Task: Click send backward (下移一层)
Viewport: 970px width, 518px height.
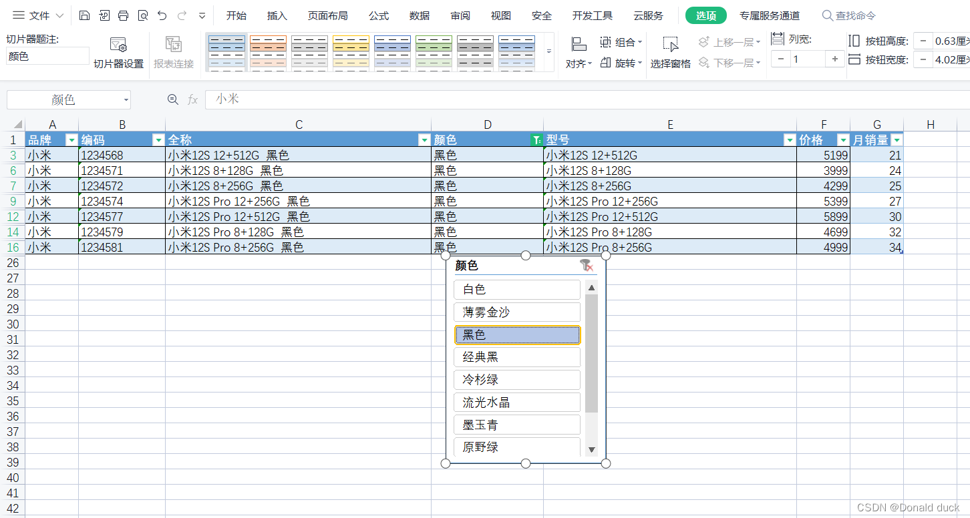Action: (730, 63)
